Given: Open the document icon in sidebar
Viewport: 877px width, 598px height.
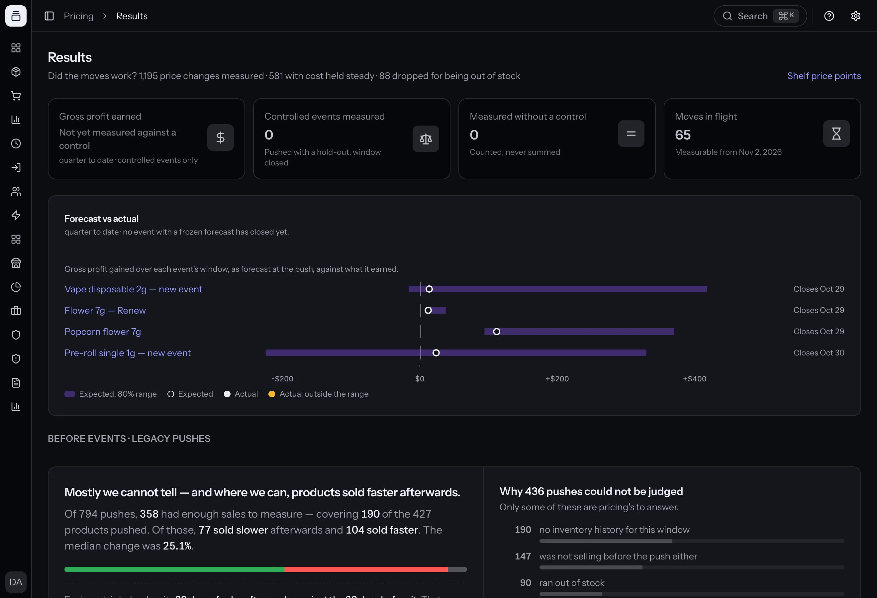Looking at the screenshot, I should click(x=16, y=383).
